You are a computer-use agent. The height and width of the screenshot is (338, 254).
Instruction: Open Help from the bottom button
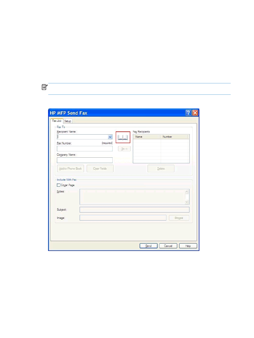[188, 246]
